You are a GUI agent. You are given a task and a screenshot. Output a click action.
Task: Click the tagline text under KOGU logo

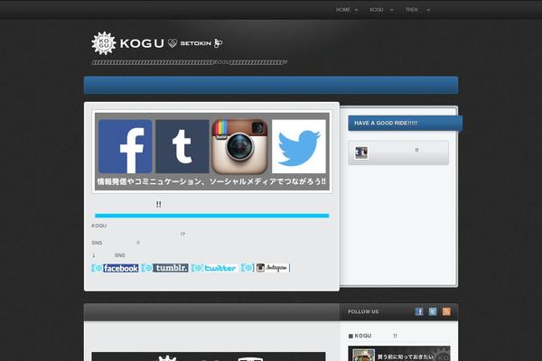pyautogui.click(x=190, y=62)
